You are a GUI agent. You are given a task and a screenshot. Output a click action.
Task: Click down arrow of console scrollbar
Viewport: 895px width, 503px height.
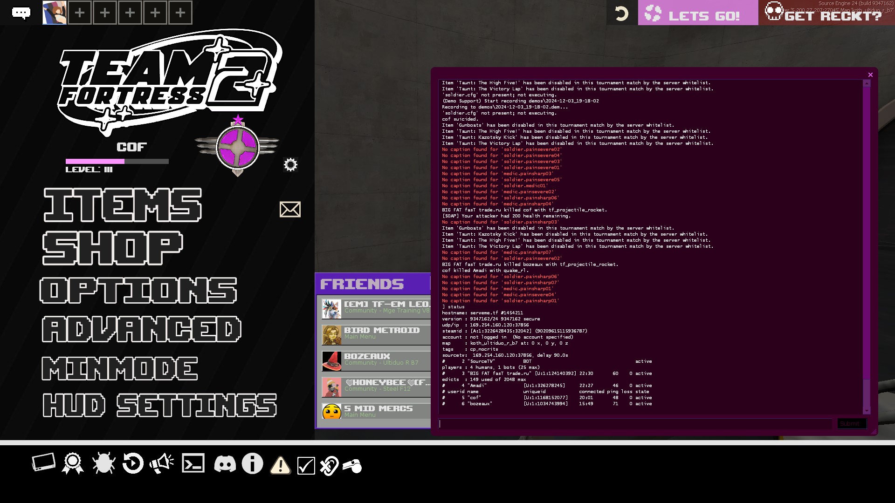click(867, 411)
